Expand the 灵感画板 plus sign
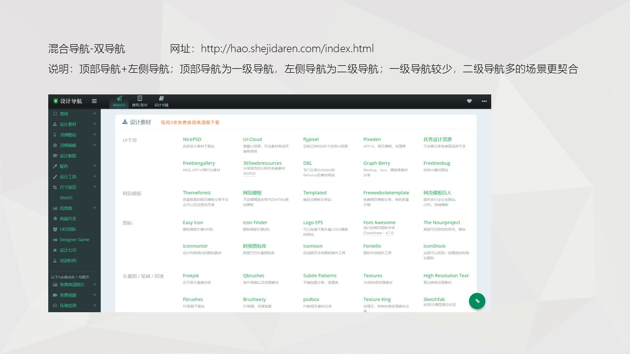Viewport: 630px width, 354px height. click(95, 145)
